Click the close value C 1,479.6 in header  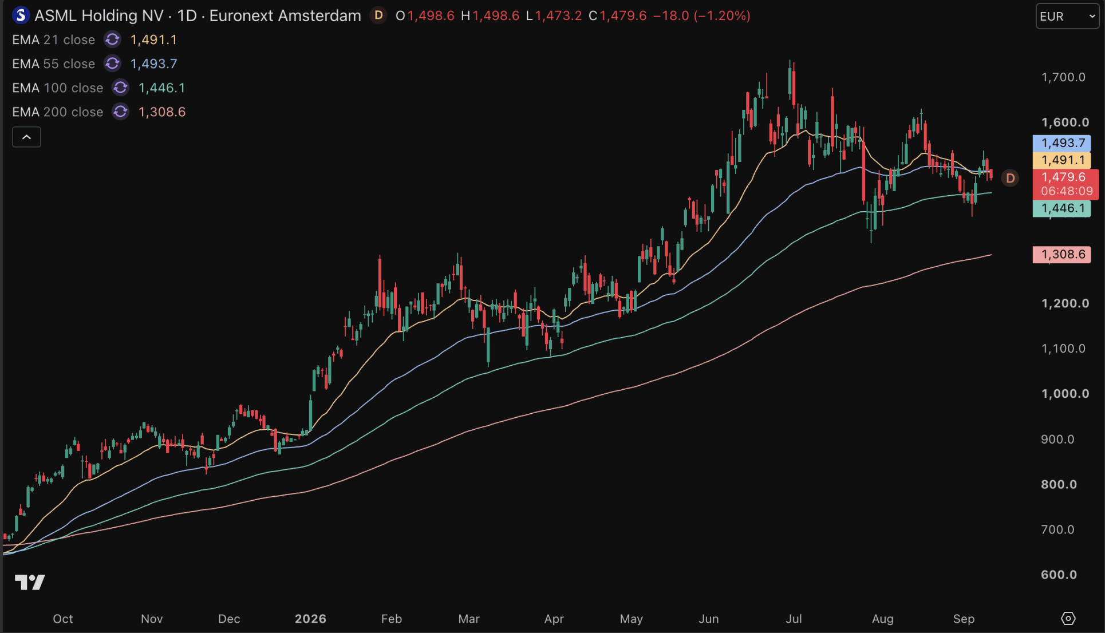[x=618, y=15]
